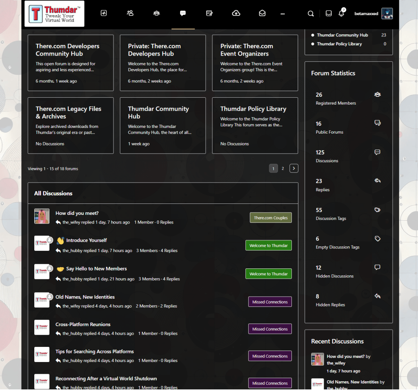Click the Hidden Replies arrow icon
The height and width of the screenshot is (391, 418).
[x=378, y=296]
